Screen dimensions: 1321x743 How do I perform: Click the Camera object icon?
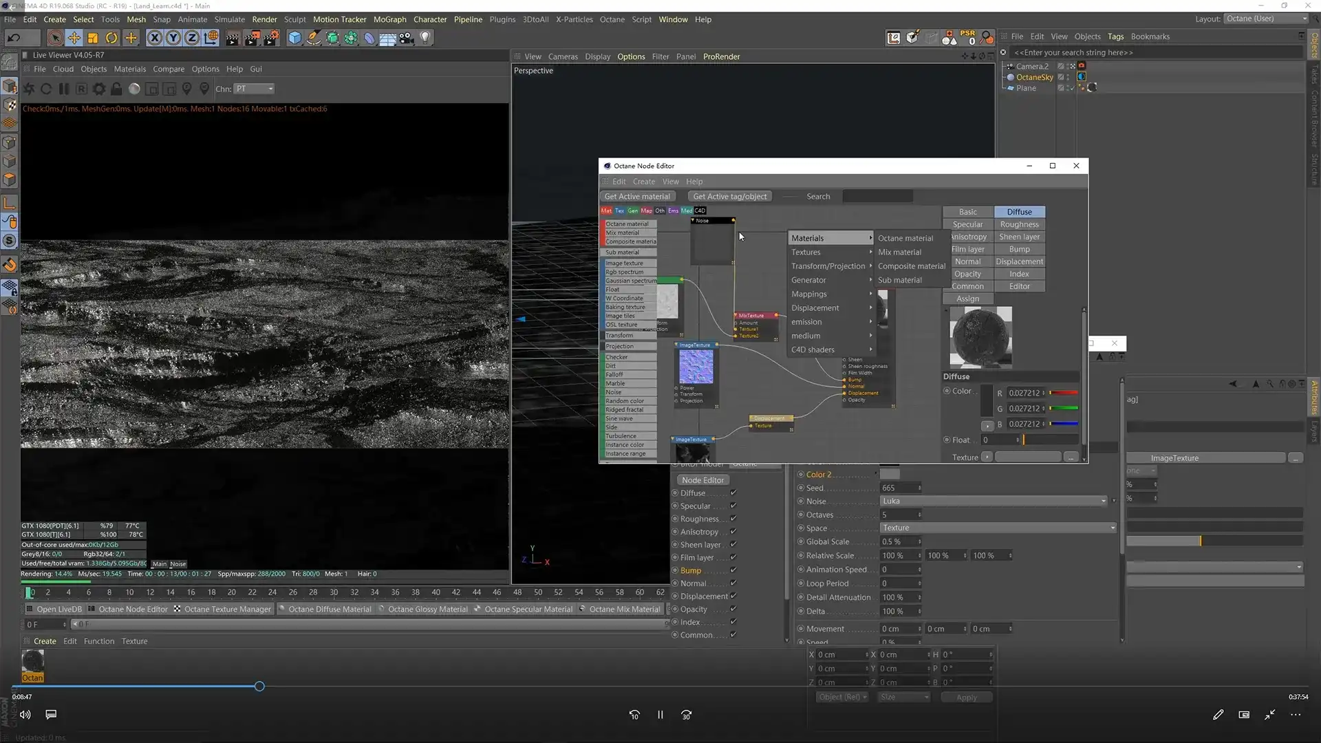407,38
